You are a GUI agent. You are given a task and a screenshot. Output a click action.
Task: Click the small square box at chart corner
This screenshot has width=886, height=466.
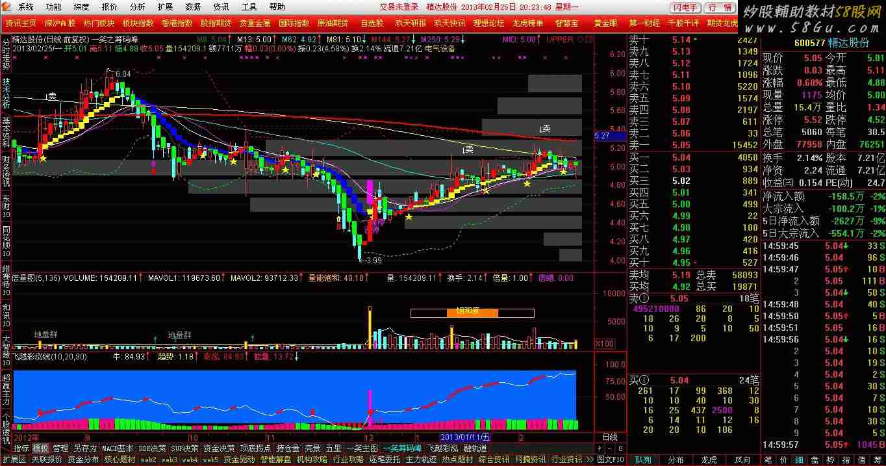click(x=590, y=39)
